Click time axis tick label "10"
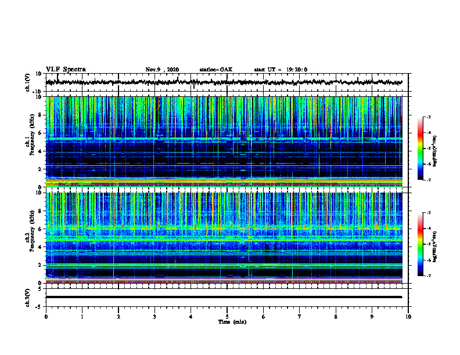This screenshot has width=460, height=355. [x=408, y=317]
